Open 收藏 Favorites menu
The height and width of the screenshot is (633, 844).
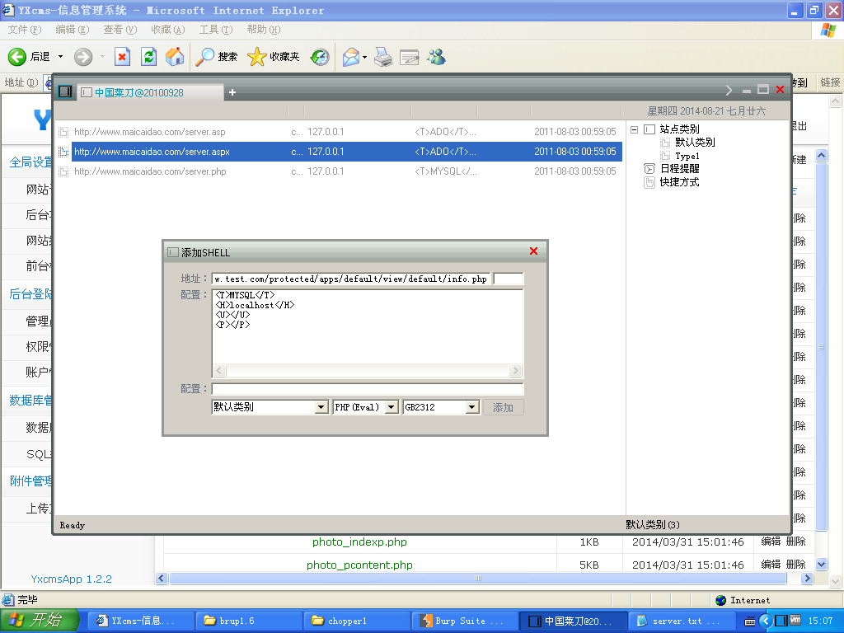coord(168,30)
